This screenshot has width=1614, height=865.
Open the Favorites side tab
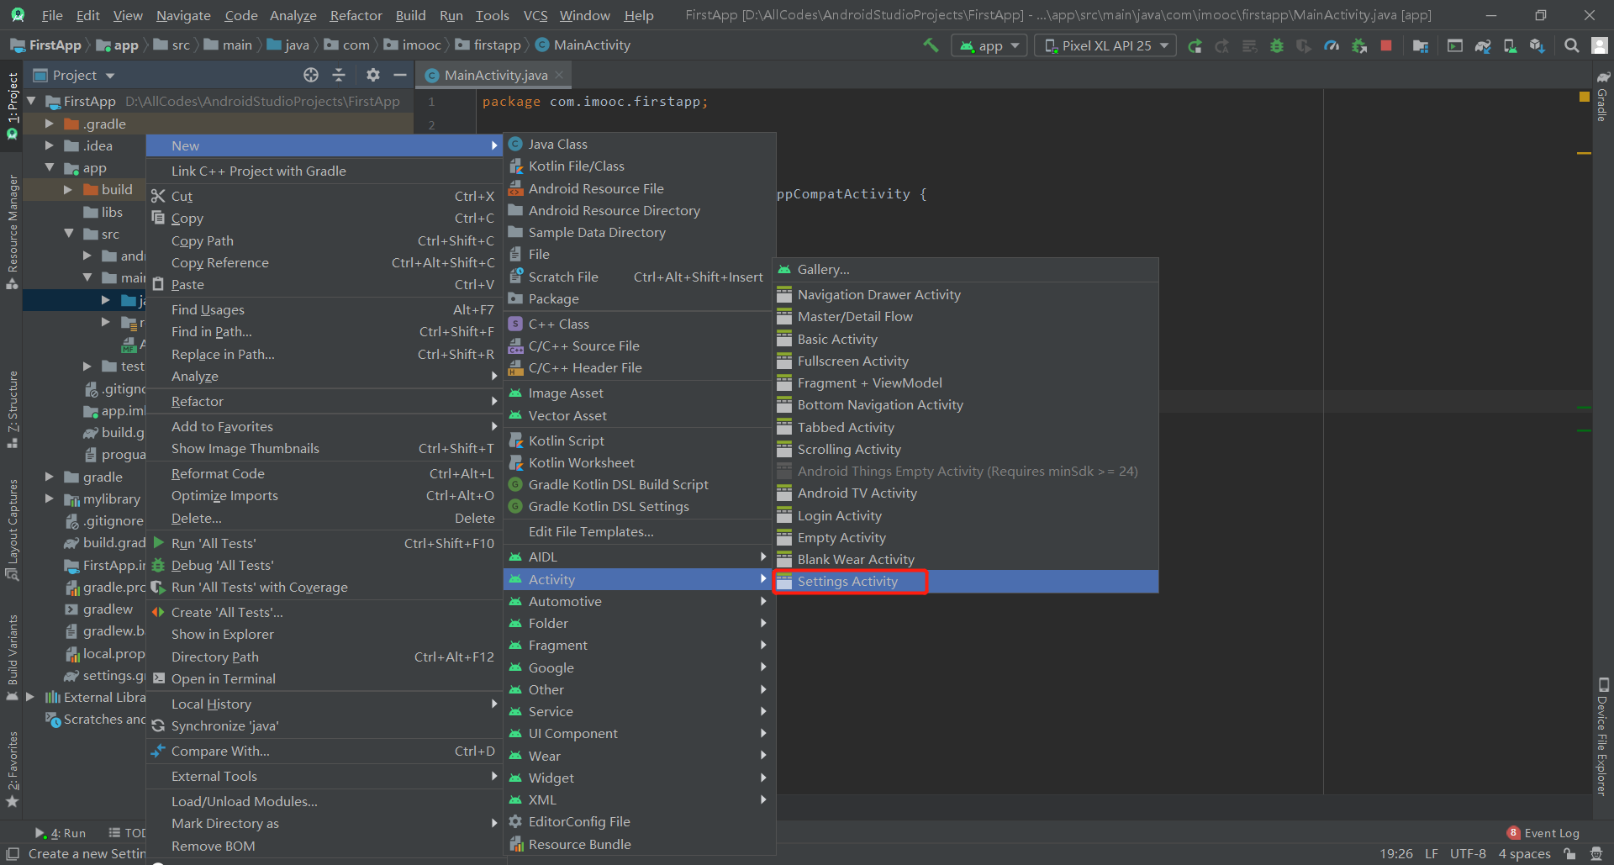tap(12, 768)
